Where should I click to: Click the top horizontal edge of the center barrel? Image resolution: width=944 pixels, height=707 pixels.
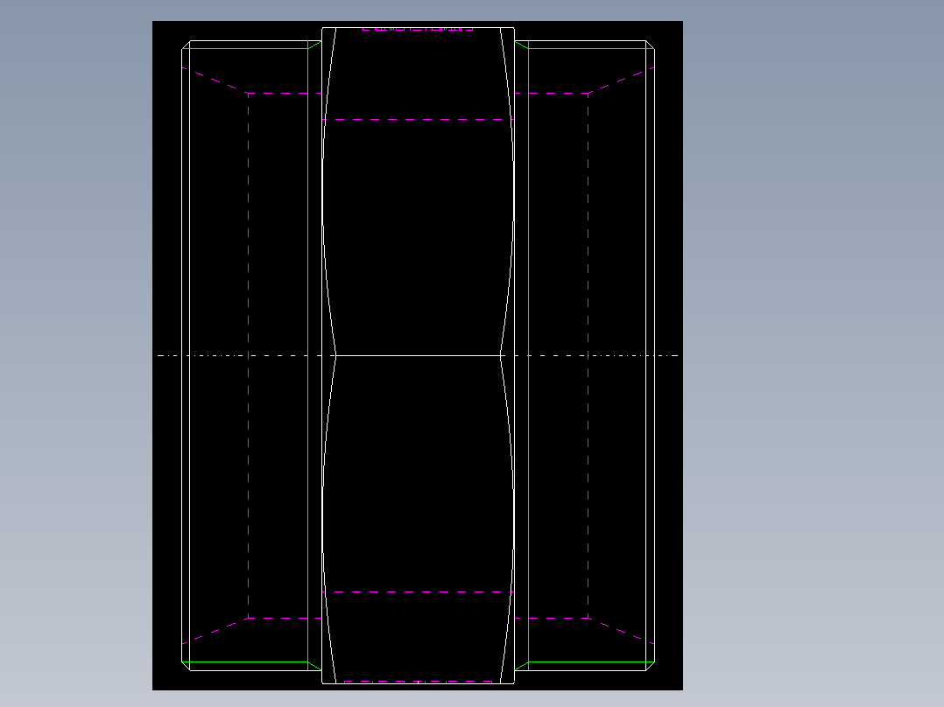click(x=420, y=28)
